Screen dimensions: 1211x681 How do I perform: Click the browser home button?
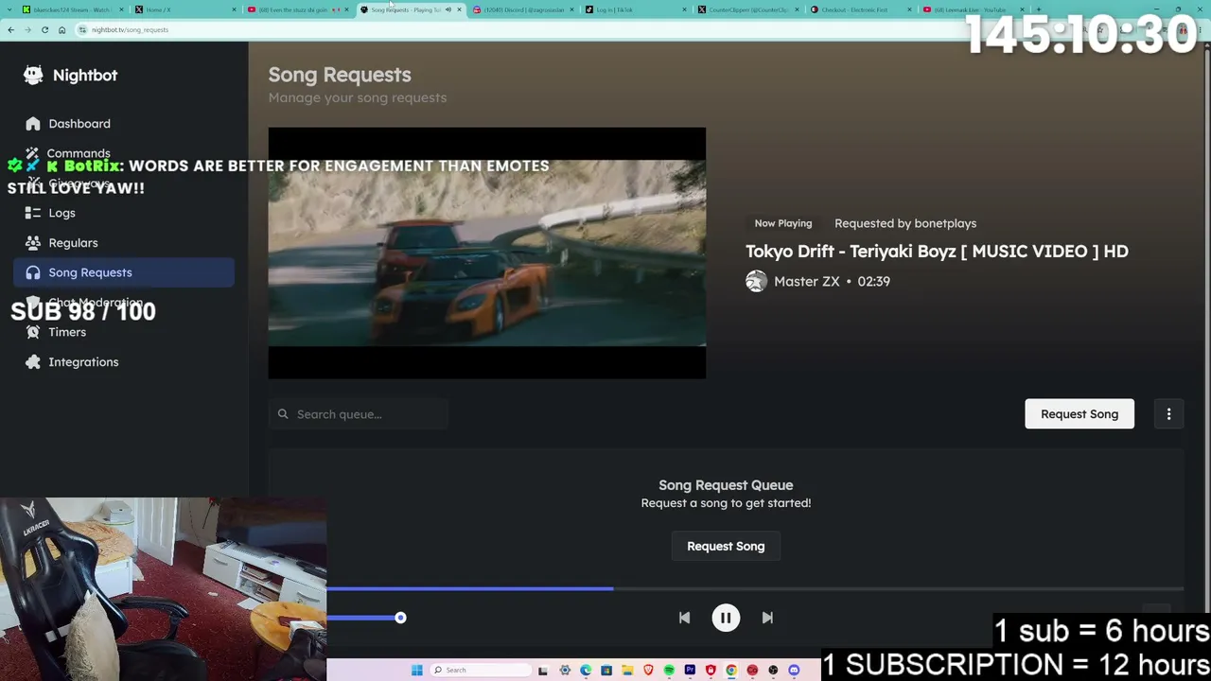pos(61,29)
